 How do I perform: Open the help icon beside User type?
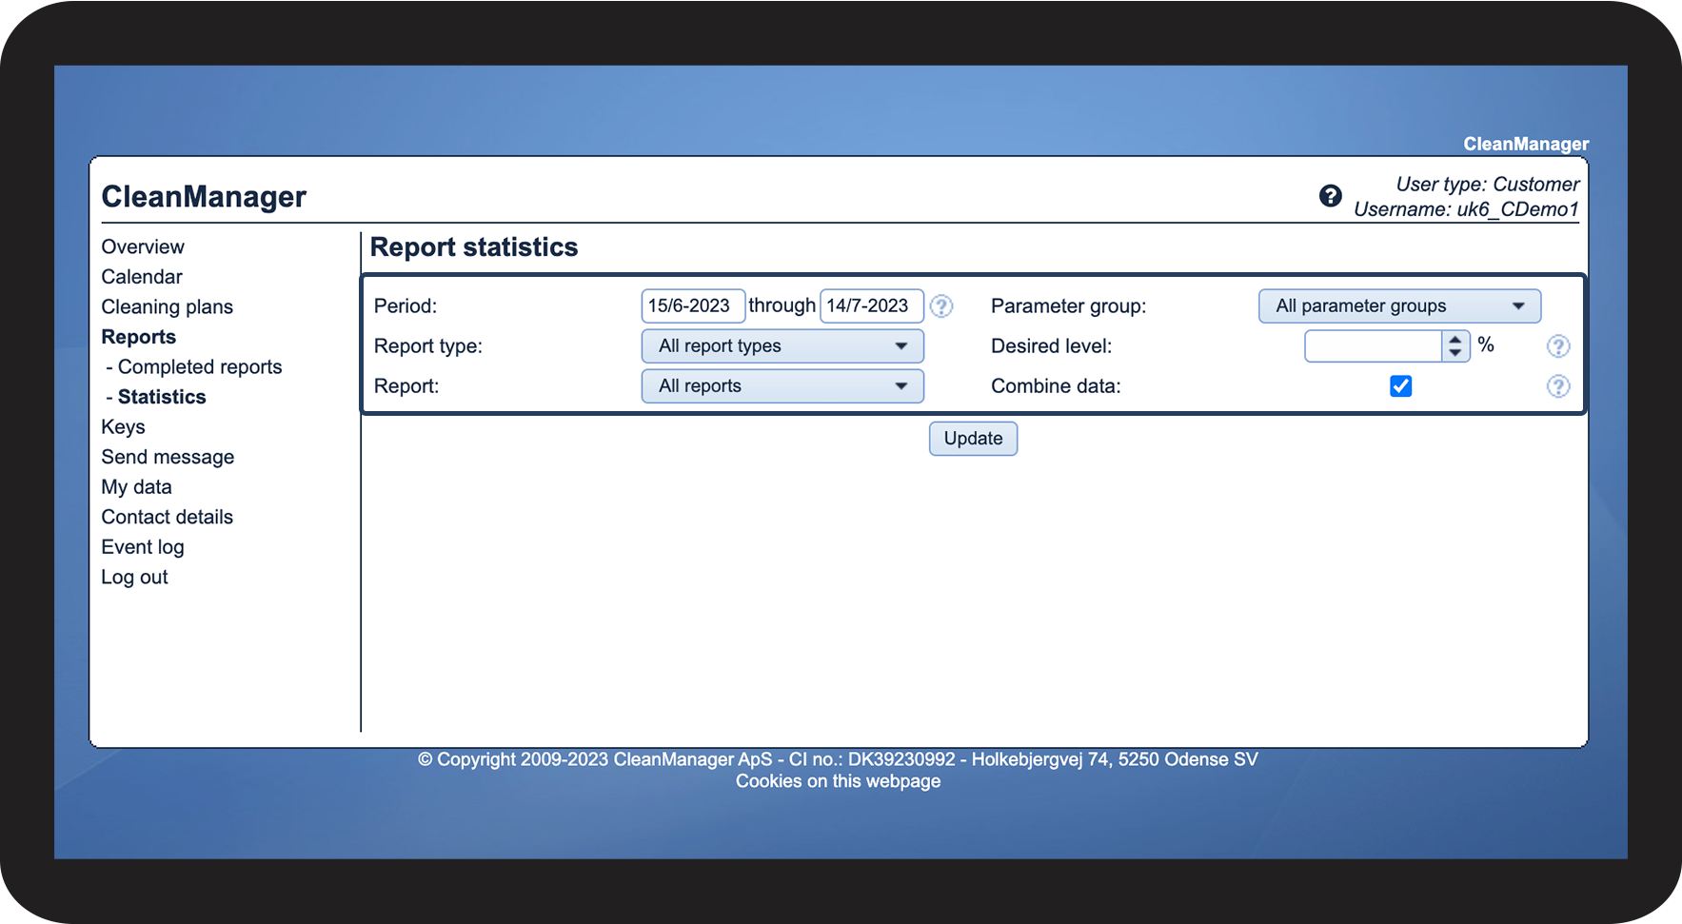[1330, 196]
